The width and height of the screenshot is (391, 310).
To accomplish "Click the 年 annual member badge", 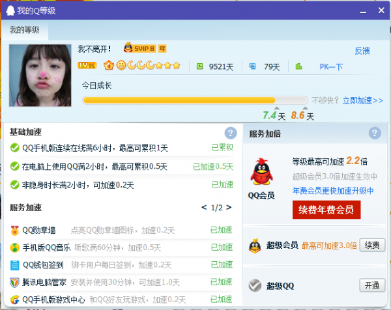I will (x=162, y=49).
